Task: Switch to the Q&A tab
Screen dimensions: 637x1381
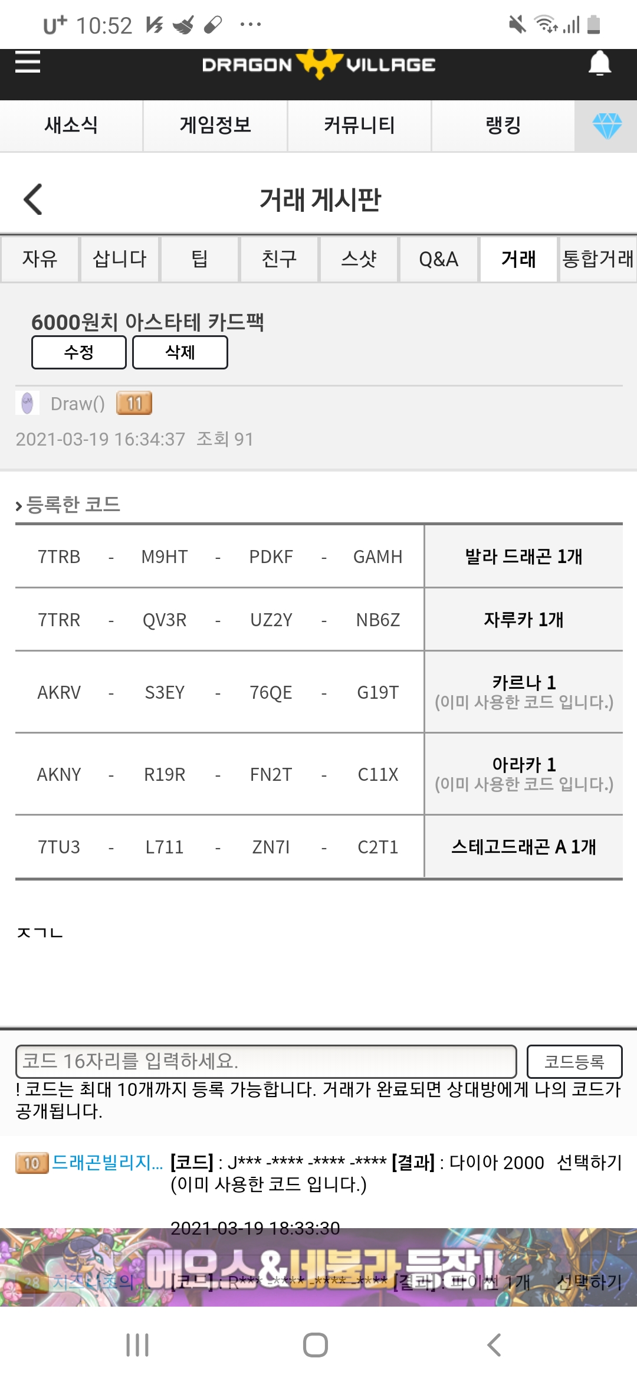Action: (438, 259)
